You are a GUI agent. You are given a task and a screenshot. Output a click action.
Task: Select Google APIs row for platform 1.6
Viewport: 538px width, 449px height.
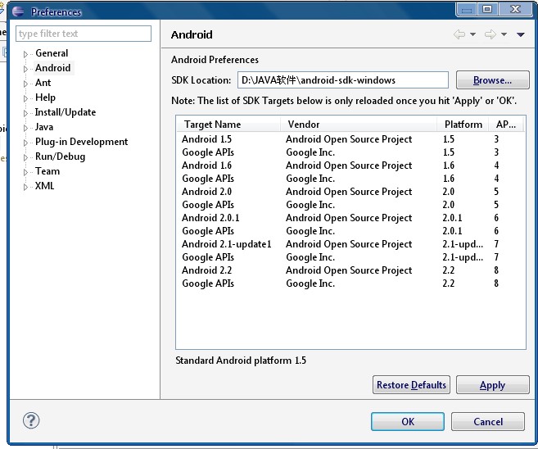coord(350,178)
